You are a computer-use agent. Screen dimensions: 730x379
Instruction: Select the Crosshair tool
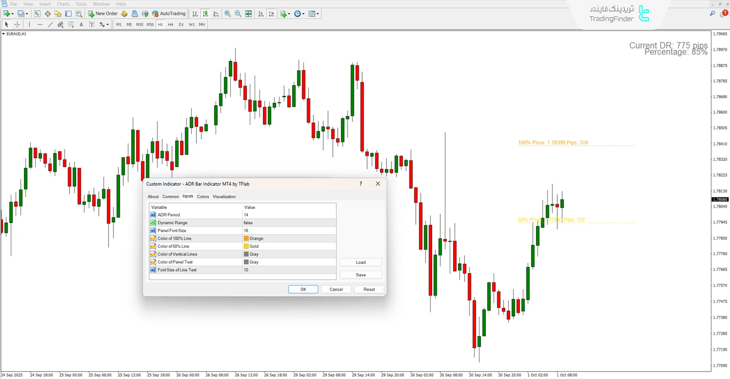[17, 24]
